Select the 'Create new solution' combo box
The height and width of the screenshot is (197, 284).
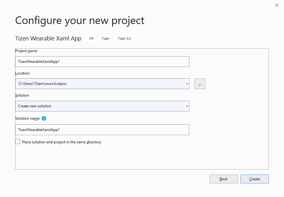pyautogui.click(x=100, y=106)
